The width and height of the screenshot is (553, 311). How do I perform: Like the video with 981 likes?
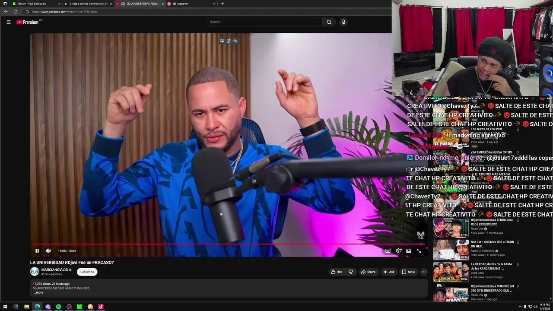coord(337,272)
